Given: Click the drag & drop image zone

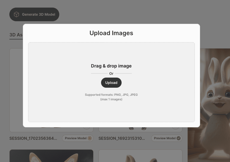Looking at the screenshot, I should point(111,82).
